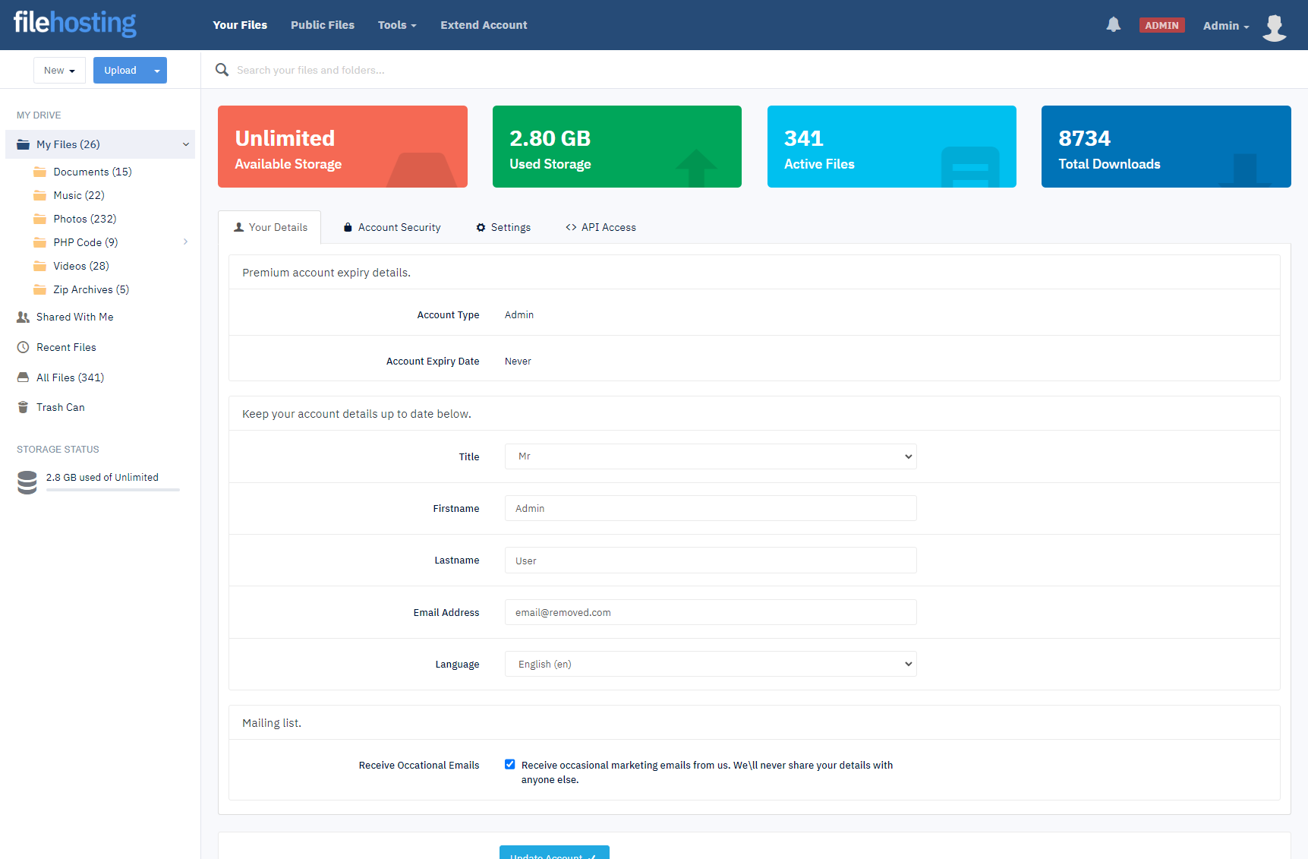Open the Title dropdown
The image size is (1308, 859).
click(x=710, y=456)
